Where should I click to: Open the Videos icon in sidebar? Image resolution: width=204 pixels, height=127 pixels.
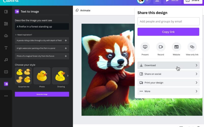tap(6, 72)
